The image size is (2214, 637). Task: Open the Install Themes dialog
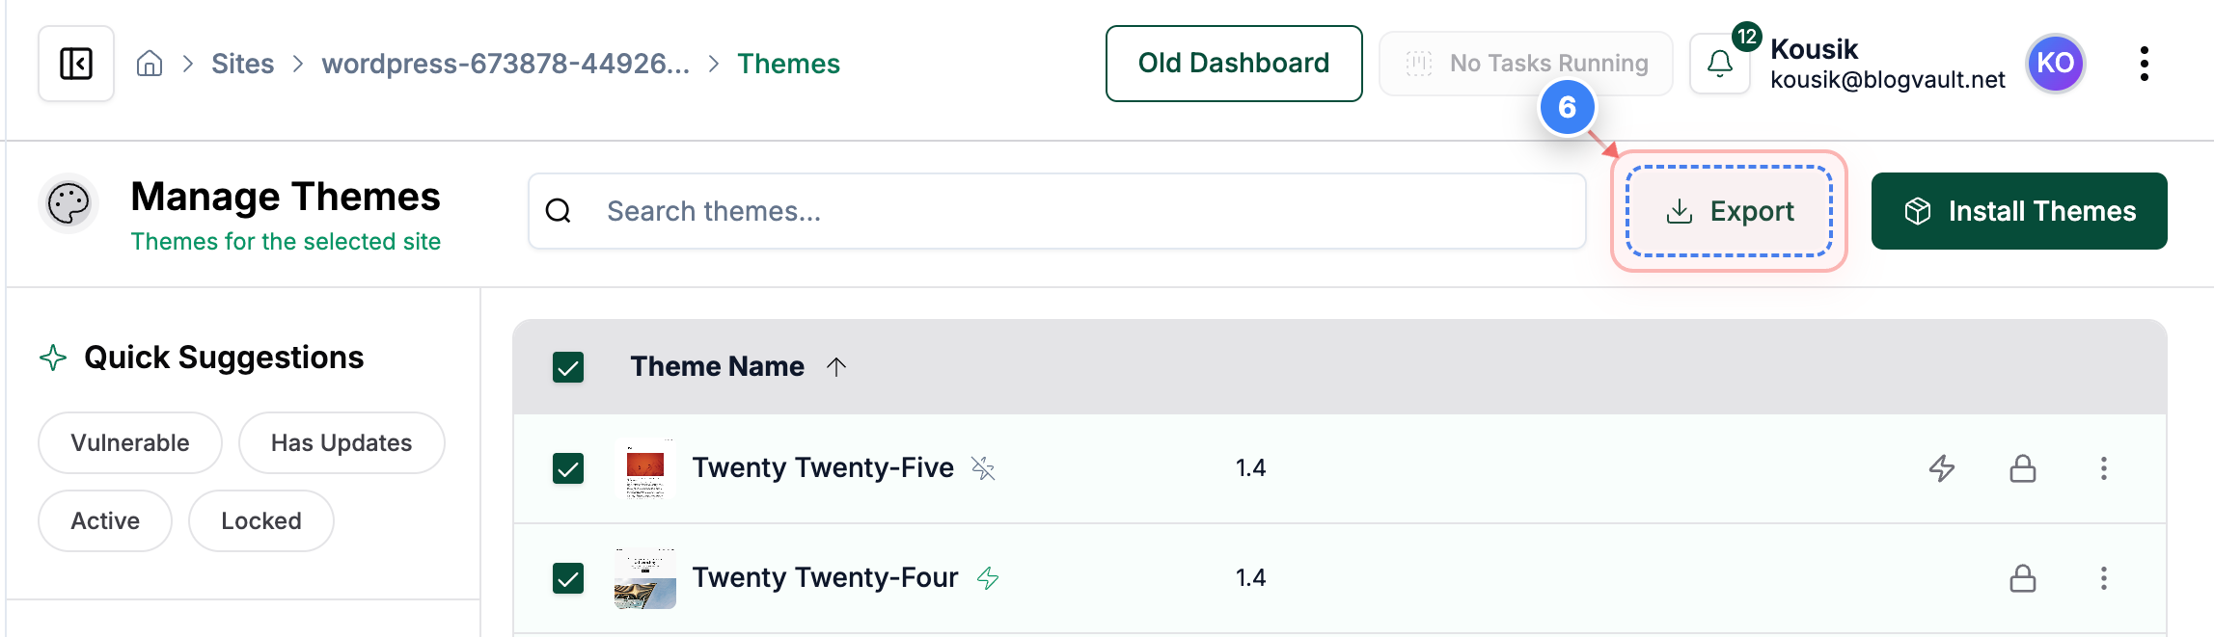click(x=2019, y=211)
